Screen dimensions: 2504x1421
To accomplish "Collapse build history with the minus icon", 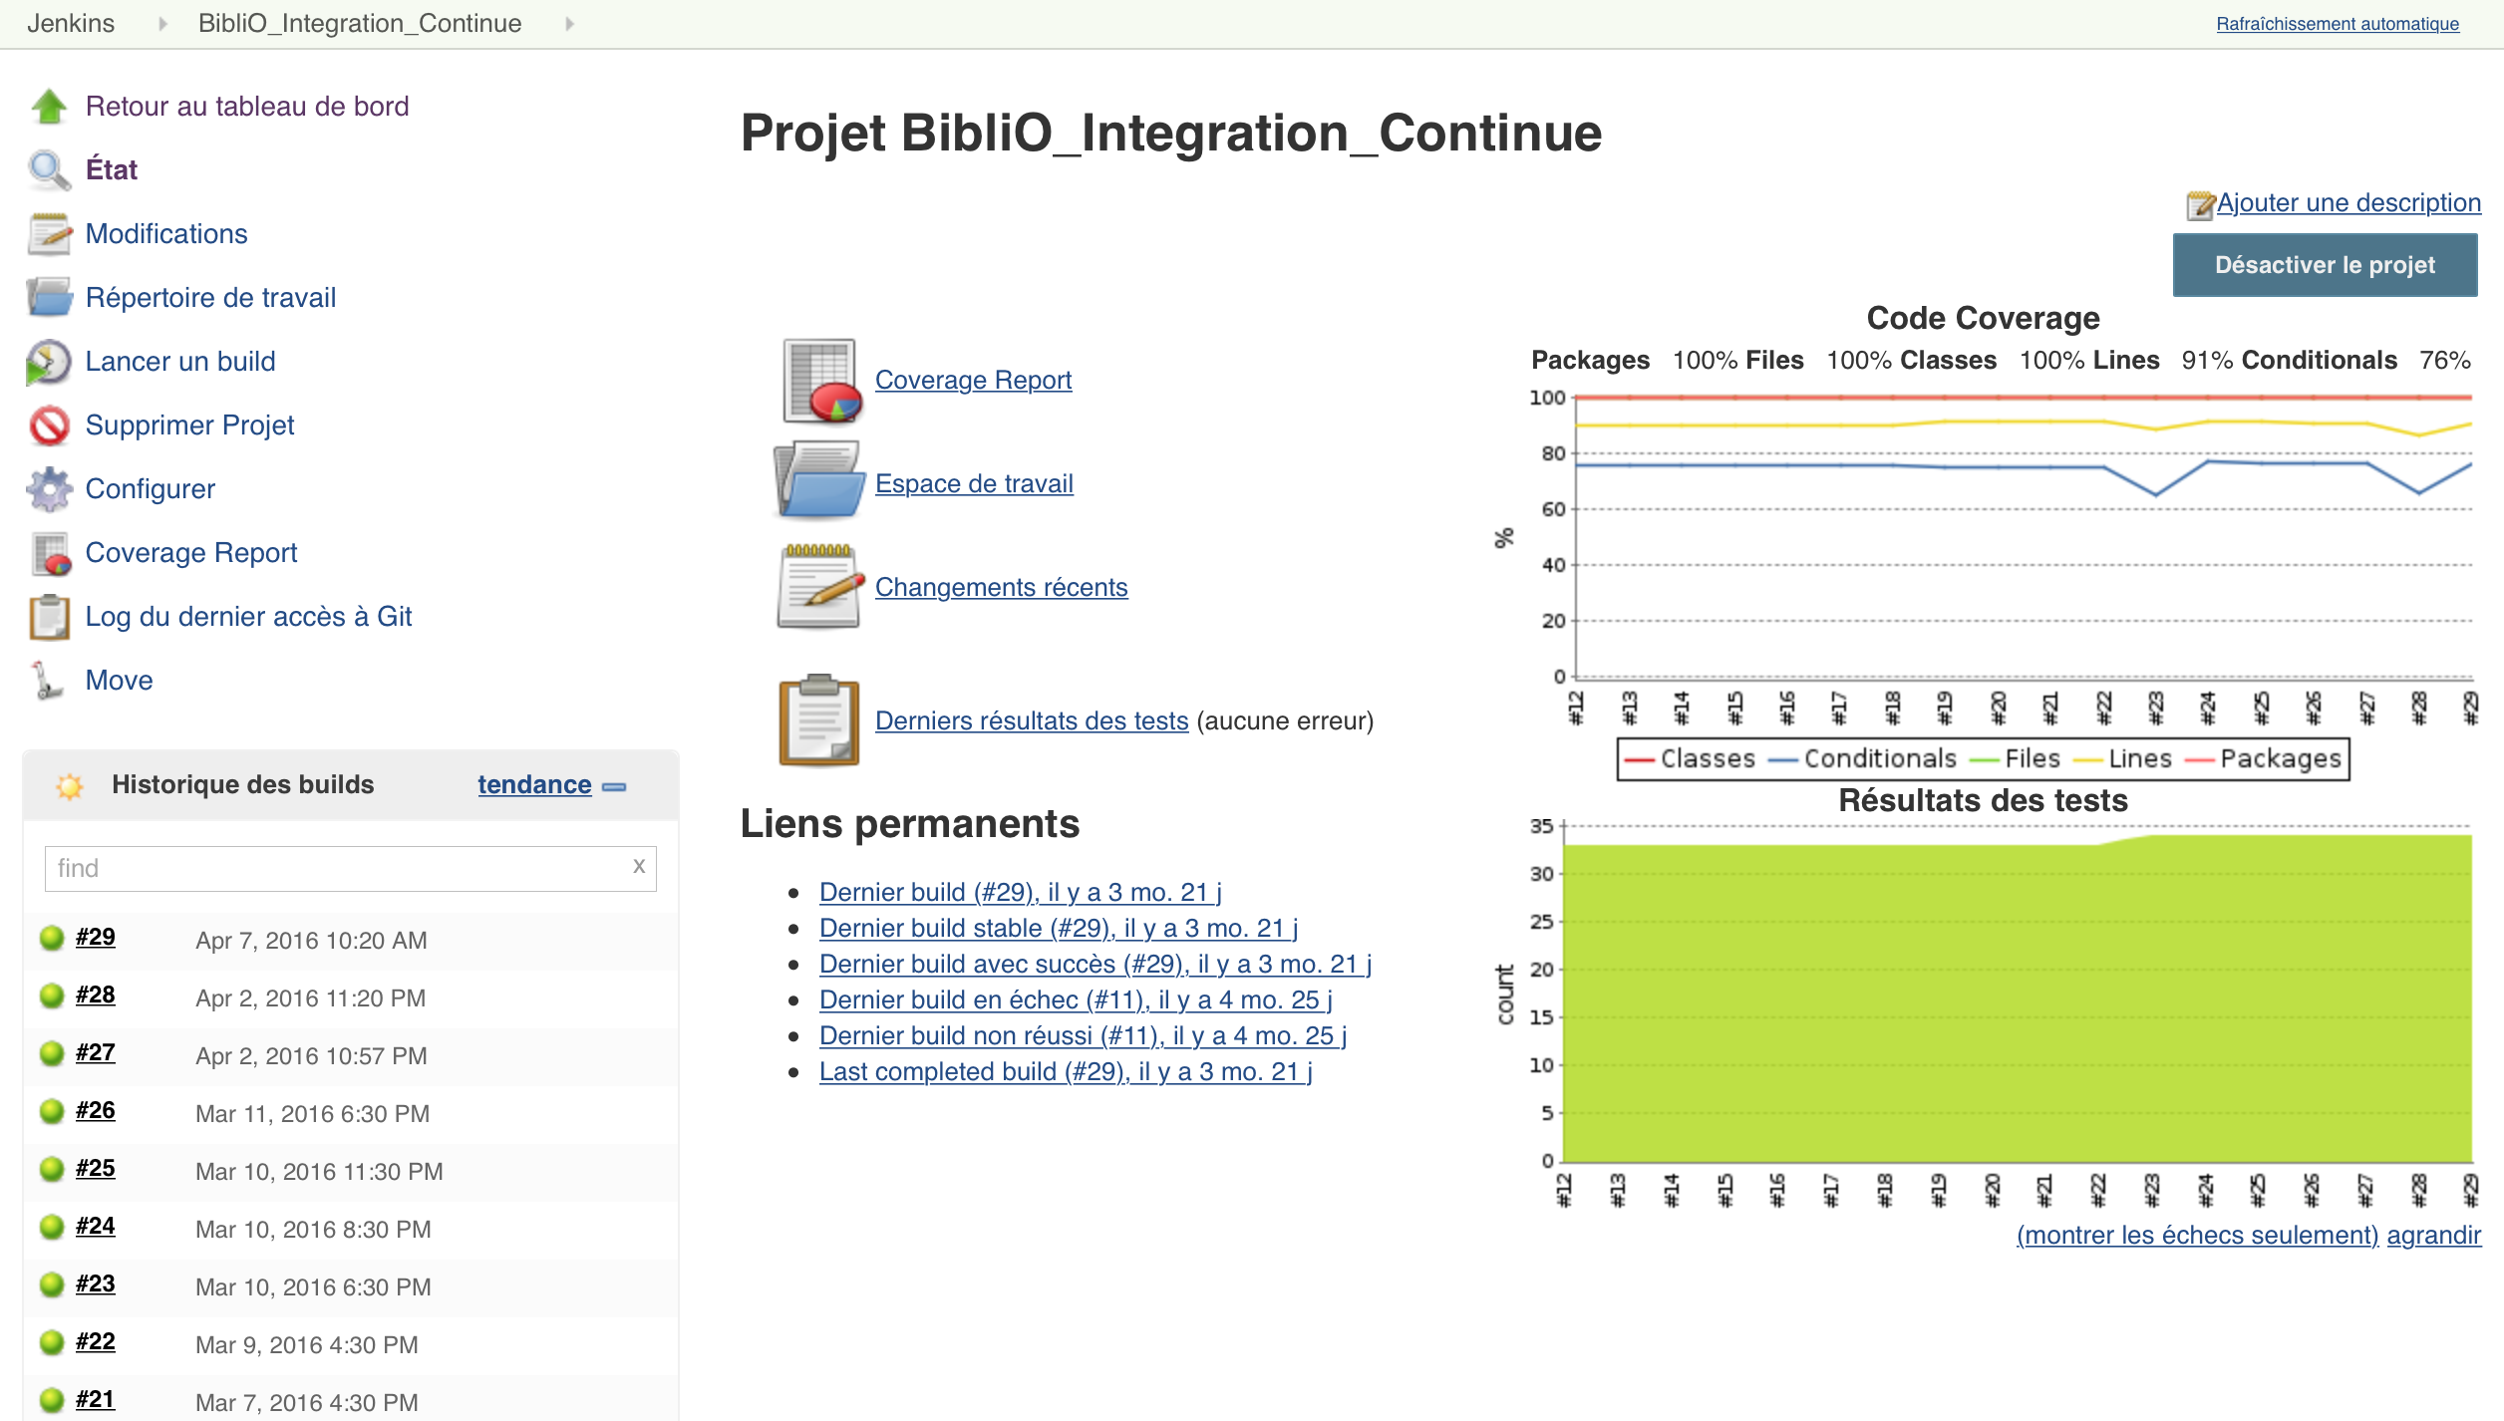I will pos(614,787).
